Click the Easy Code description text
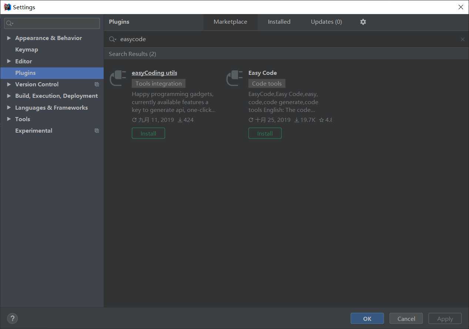 pyautogui.click(x=283, y=102)
